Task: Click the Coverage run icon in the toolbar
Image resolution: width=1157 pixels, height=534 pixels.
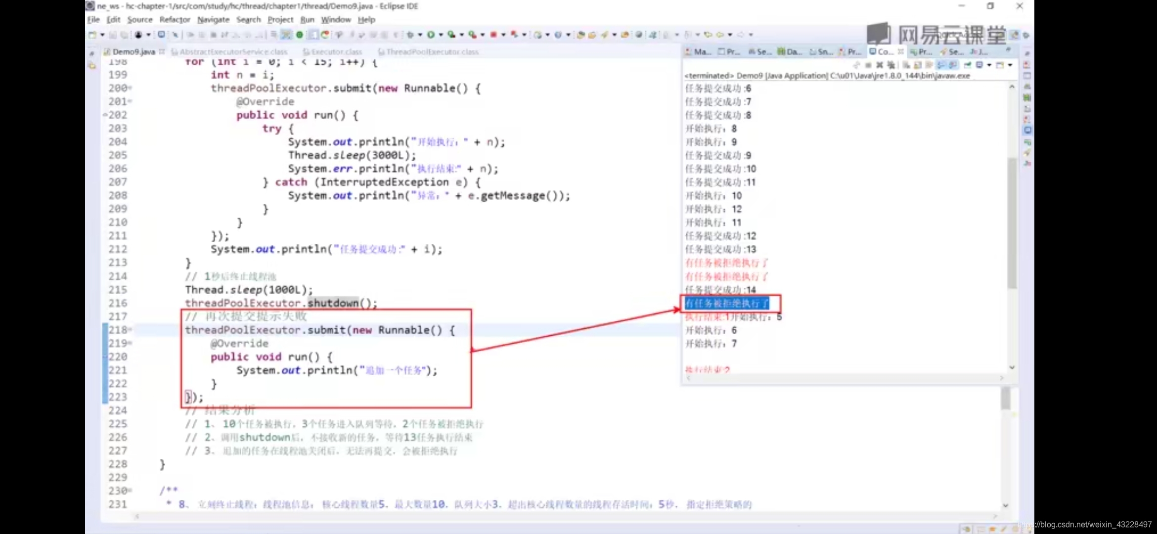Action: (451, 35)
